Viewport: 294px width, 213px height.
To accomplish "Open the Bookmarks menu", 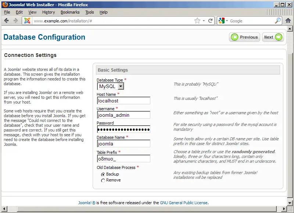I will (70, 12).
